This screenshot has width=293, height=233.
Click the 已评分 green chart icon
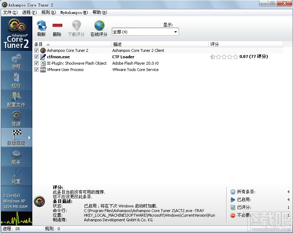point(233,207)
